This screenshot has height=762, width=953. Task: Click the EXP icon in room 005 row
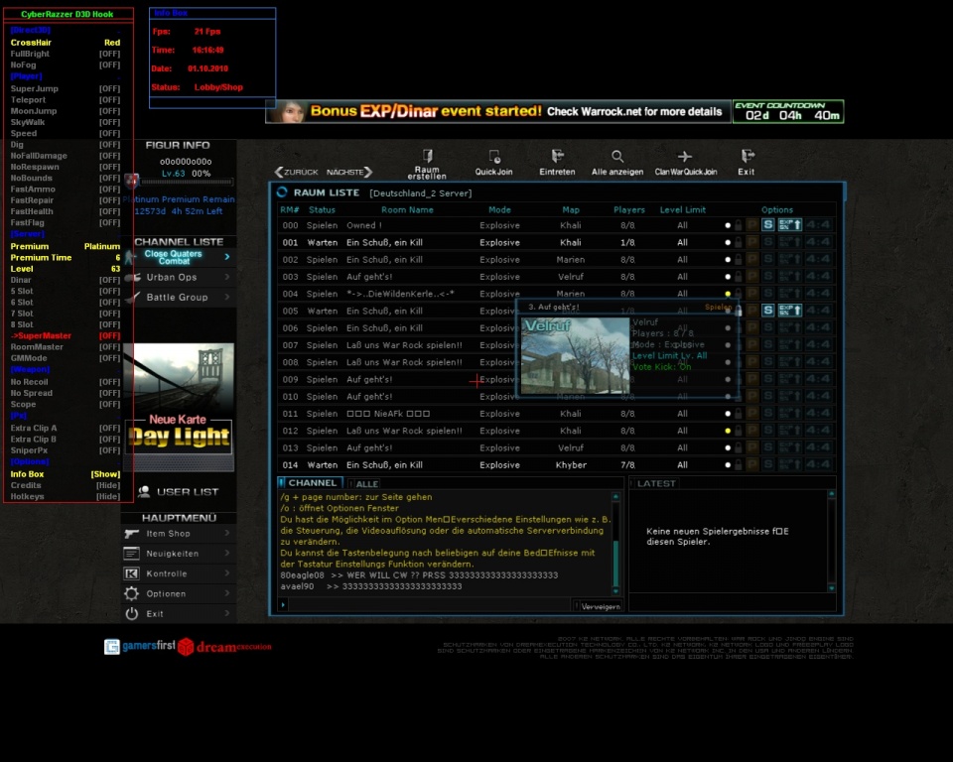pos(790,311)
